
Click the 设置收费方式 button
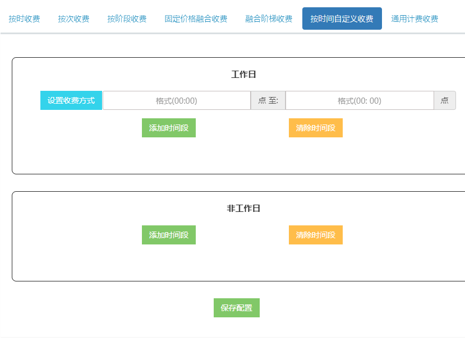coord(71,101)
